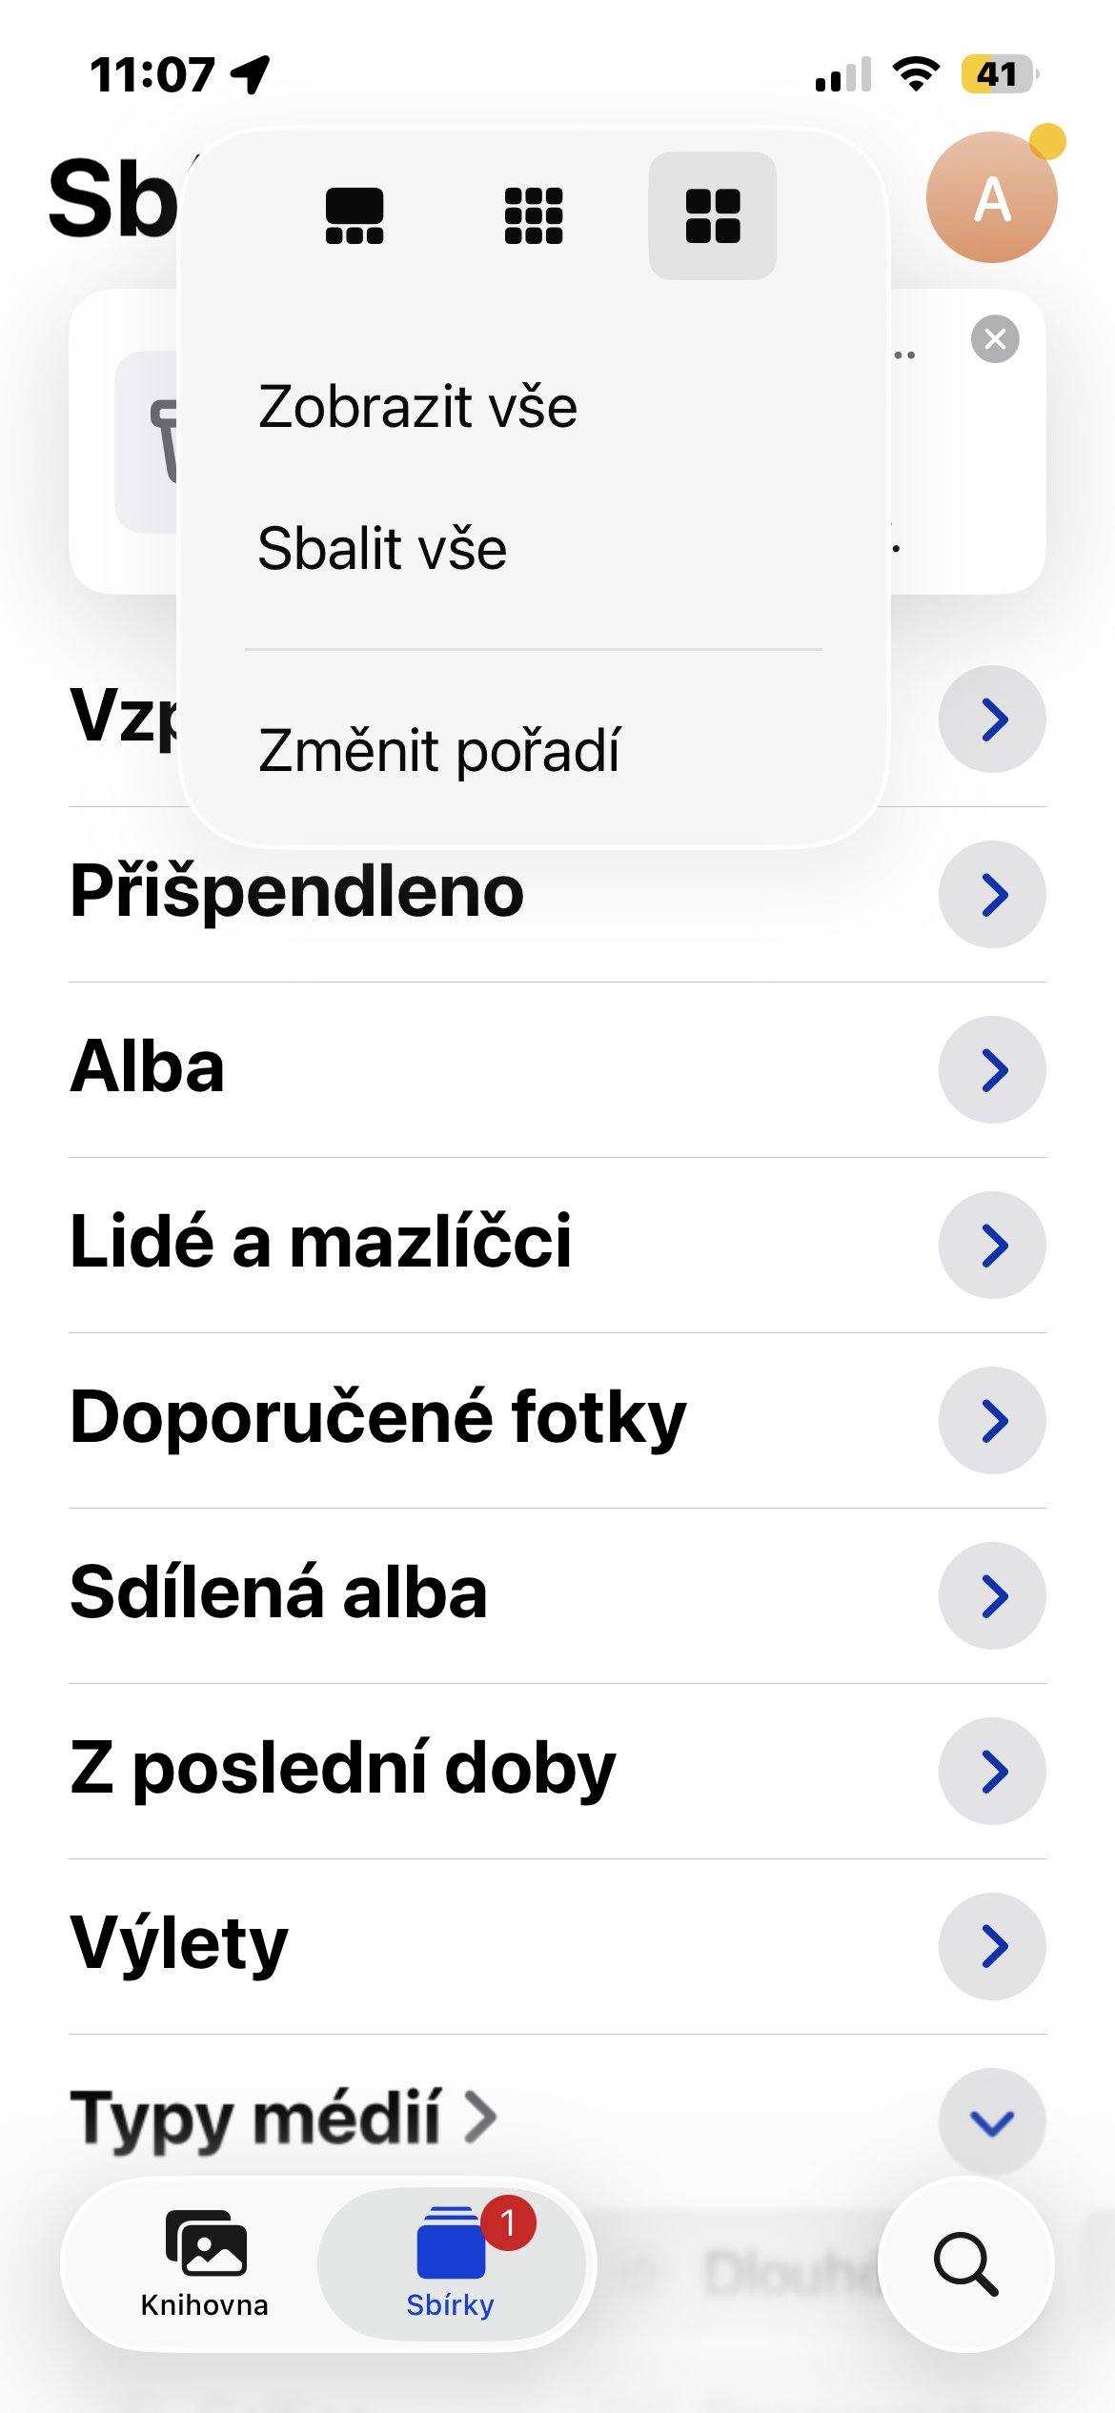
Task: Collapse the Typy médií section chevron
Action: click(992, 2122)
